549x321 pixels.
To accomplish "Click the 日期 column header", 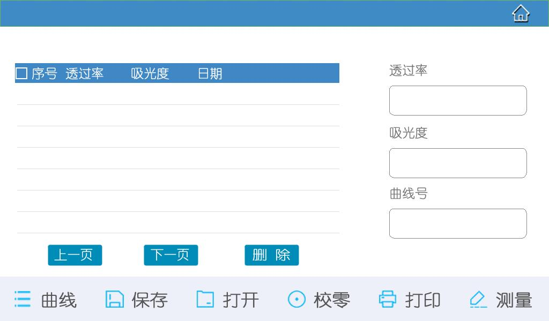I will pyautogui.click(x=210, y=74).
